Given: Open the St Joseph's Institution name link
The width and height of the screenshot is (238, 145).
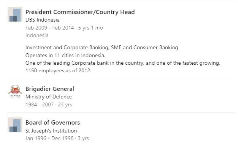Looking at the screenshot, I should (51, 131).
